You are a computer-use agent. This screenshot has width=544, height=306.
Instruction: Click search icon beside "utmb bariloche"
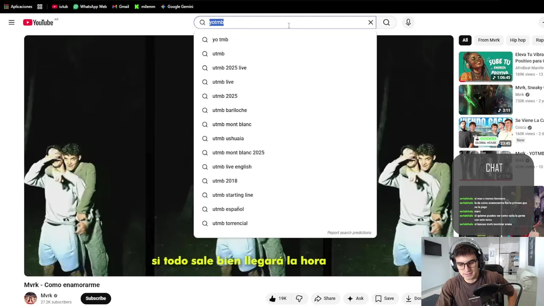(x=205, y=110)
